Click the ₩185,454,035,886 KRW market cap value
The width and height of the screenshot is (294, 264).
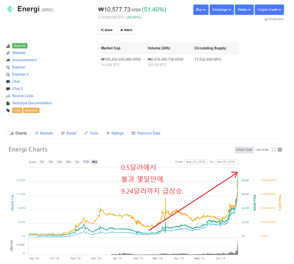(121, 59)
